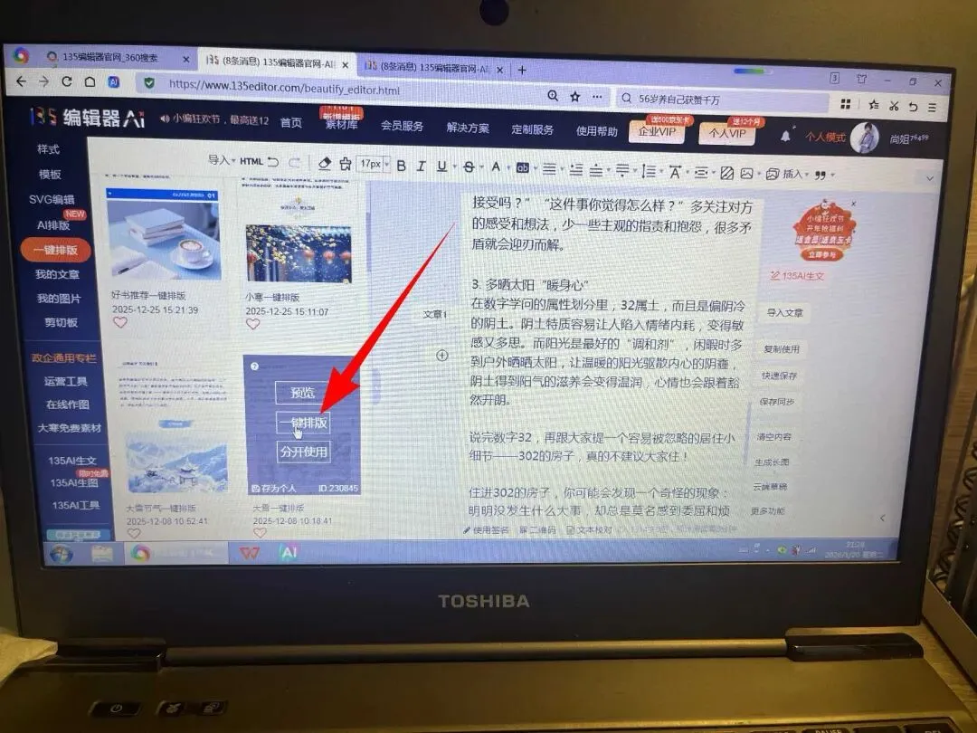
Task: Like the 好书推荐一键排版 template heart
Action: tap(120, 322)
